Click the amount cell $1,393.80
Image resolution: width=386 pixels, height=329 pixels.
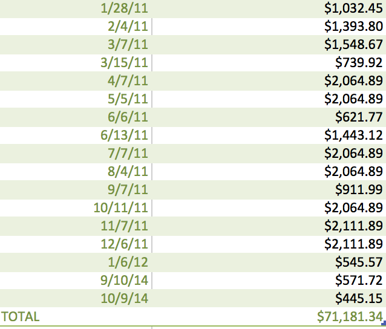(x=353, y=26)
